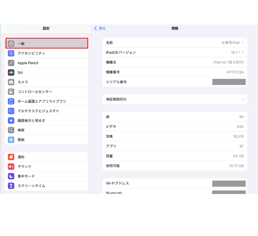Click the iPad Air (第4世代) value
This screenshot has width=258, height=236.
[229, 62]
